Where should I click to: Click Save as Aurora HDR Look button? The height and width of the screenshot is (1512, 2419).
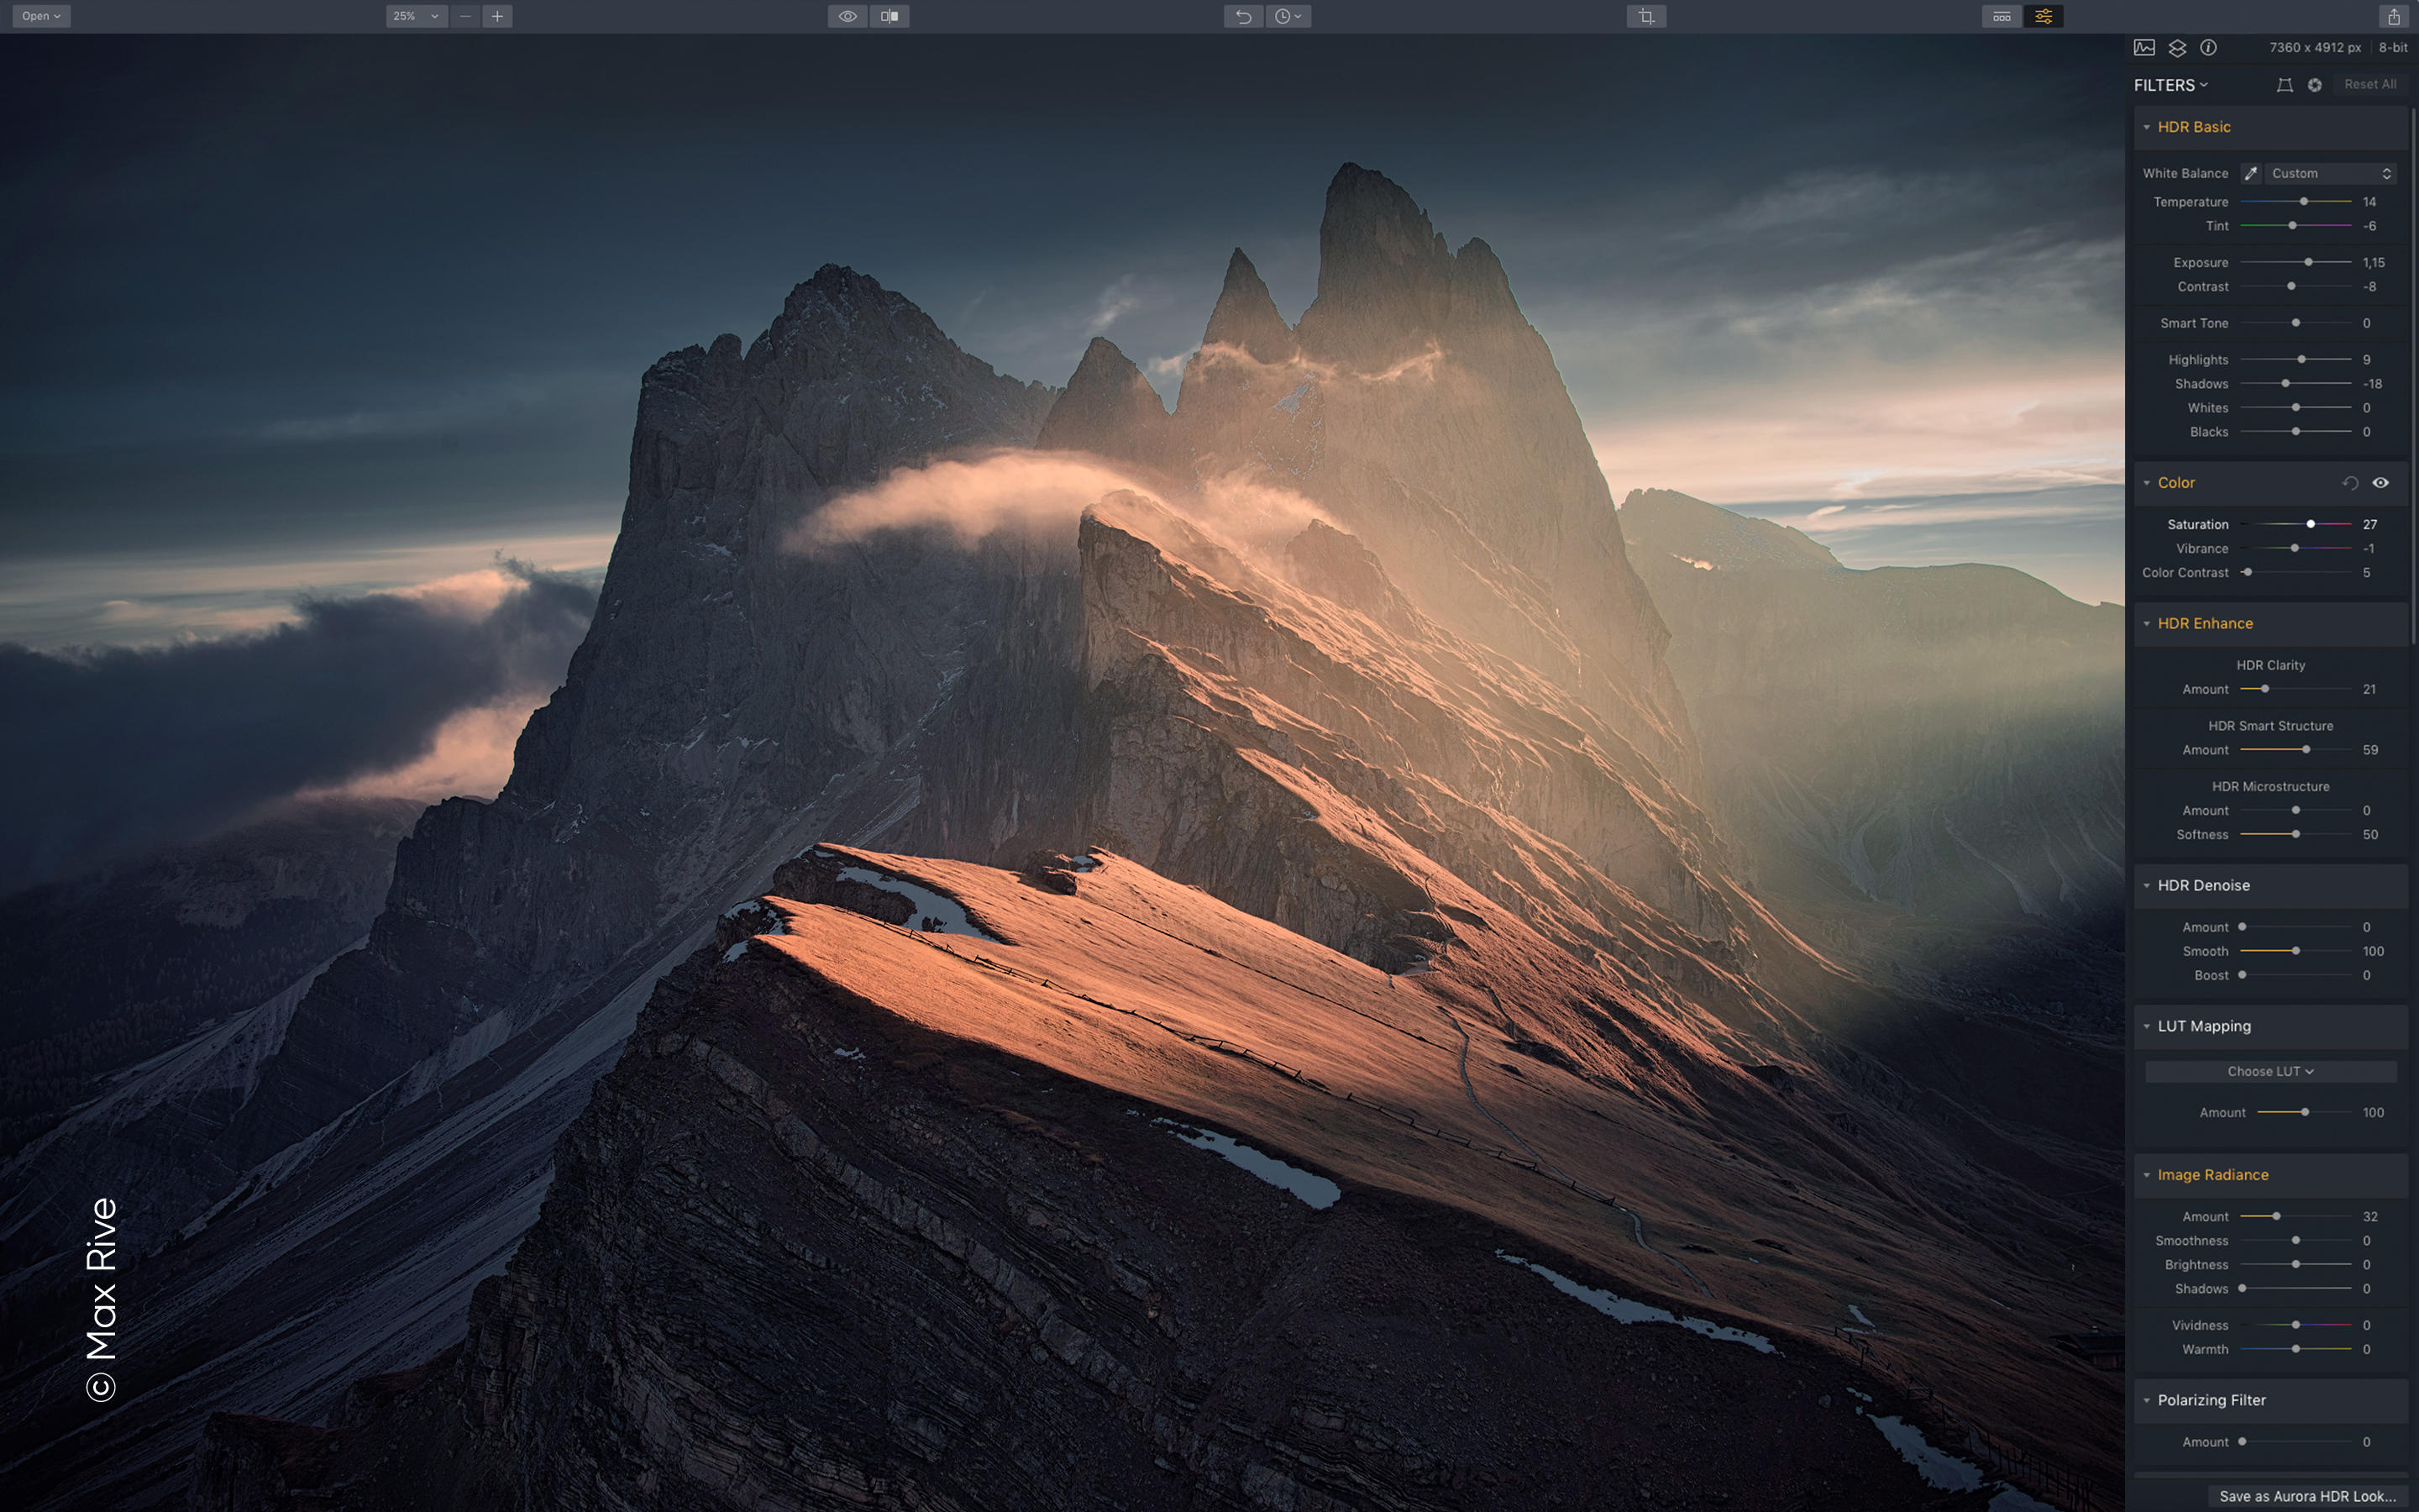[2308, 1496]
